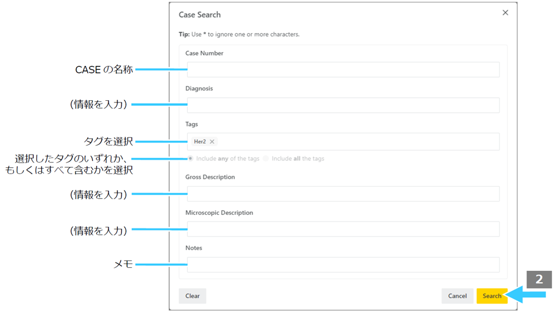The height and width of the screenshot is (312, 558).
Task: Close the Case Search dialog
Action: 505,13
